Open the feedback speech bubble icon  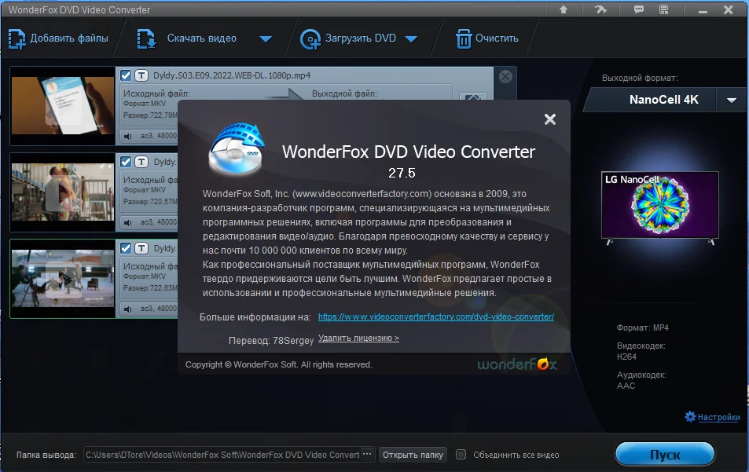coord(639,9)
